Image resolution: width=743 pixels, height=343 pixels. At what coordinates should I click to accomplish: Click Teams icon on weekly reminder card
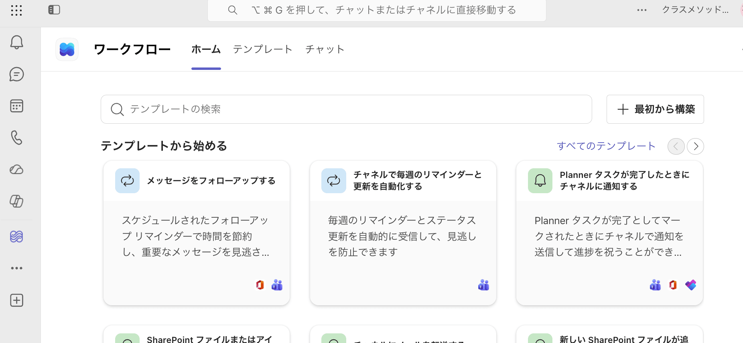(483, 285)
